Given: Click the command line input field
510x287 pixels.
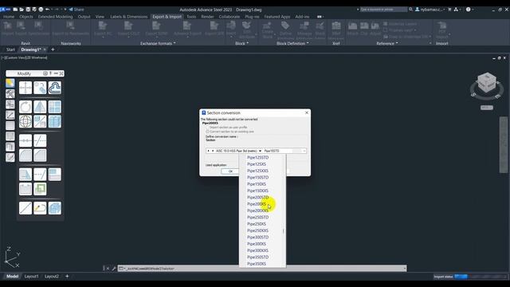Looking at the screenshot, I should pos(262,269).
